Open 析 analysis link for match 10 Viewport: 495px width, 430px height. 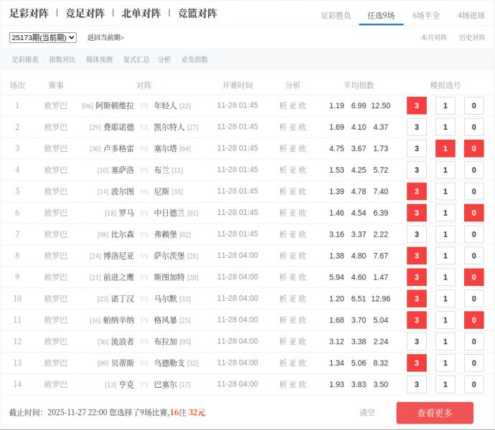283,299
